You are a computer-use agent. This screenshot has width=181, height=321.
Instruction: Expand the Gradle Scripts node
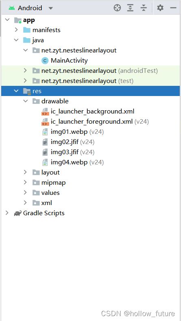point(7,213)
